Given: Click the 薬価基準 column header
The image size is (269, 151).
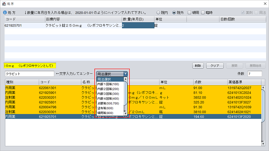Looking at the screenshot, I should click(x=244, y=82).
